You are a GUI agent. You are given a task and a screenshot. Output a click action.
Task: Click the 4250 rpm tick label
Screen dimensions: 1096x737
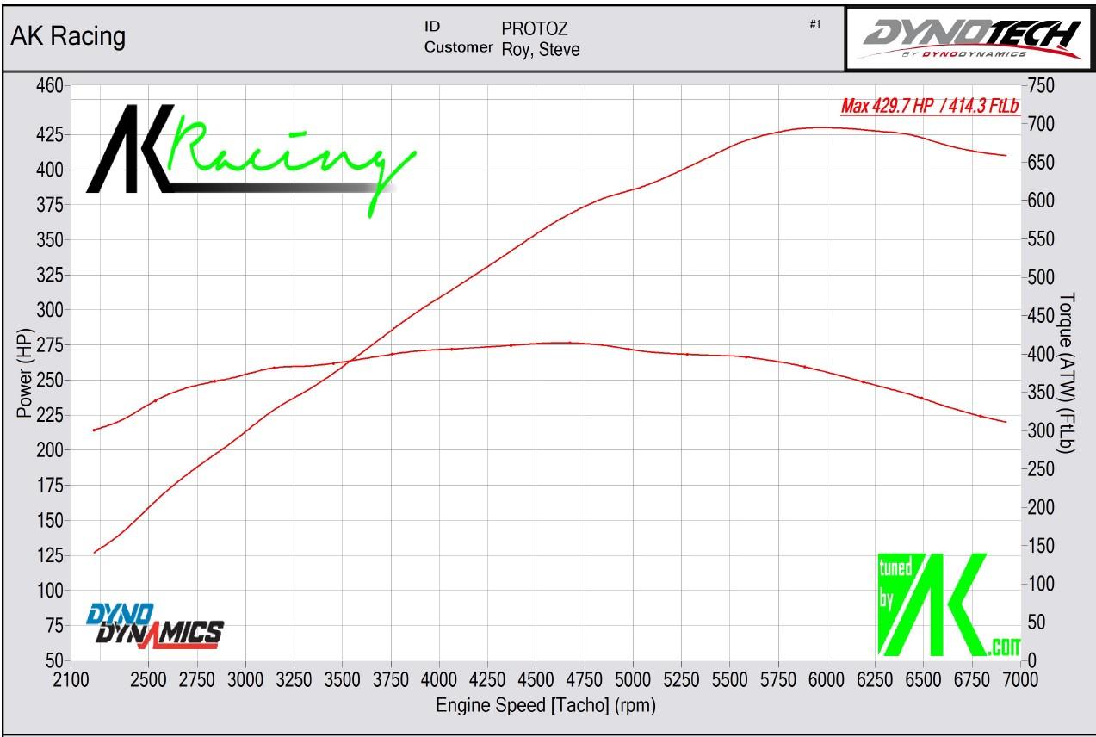pyautogui.click(x=487, y=679)
